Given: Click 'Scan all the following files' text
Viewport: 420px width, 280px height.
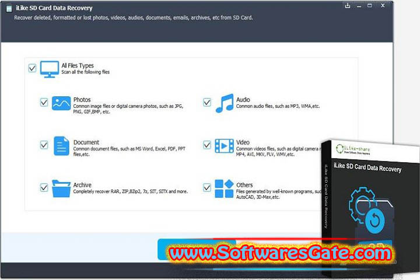Looking at the screenshot, I should click(85, 72).
